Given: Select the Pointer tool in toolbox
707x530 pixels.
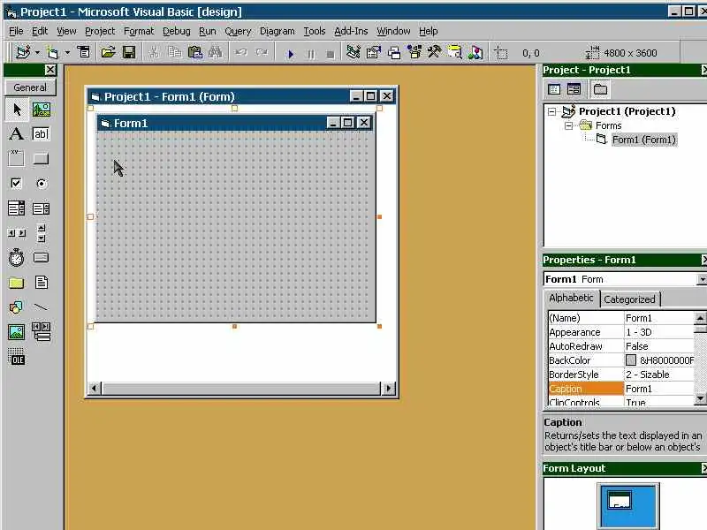Looking at the screenshot, I should pyautogui.click(x=17, y=110).
